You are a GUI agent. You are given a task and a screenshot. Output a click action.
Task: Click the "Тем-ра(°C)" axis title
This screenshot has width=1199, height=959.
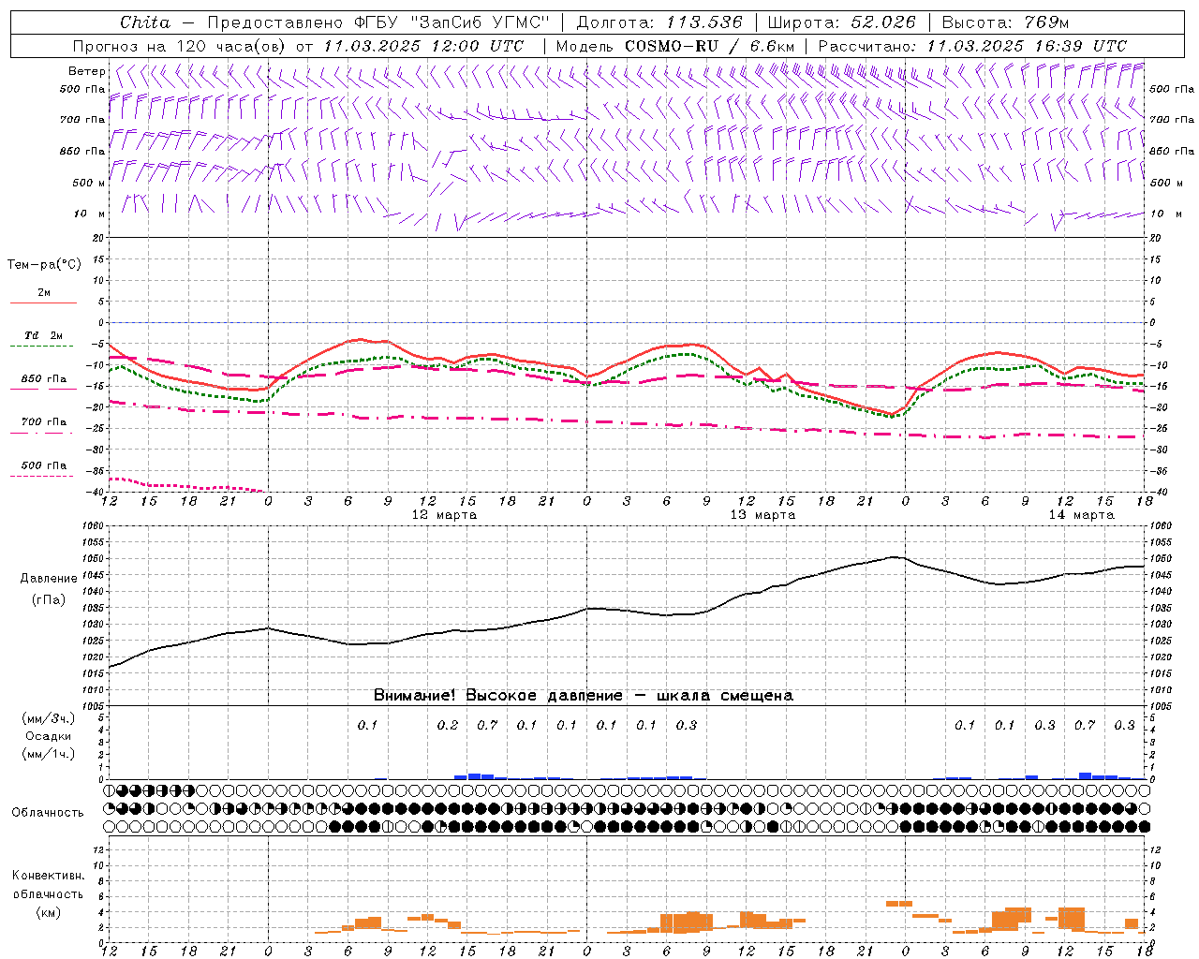pos(44,265)
